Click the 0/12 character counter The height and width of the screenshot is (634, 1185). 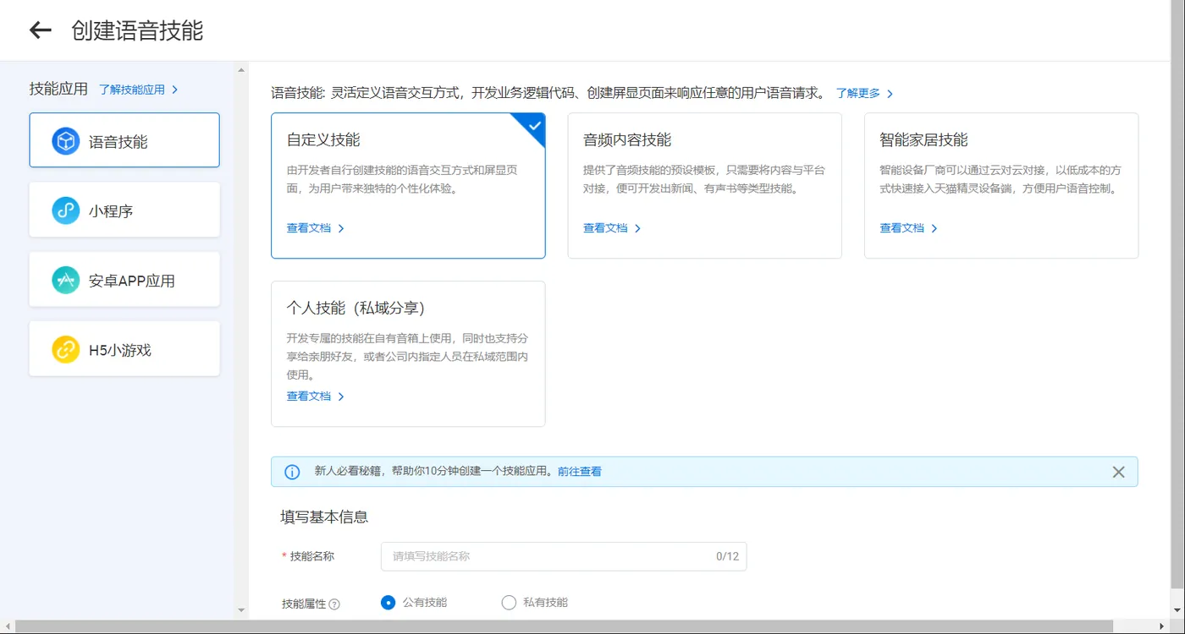728,556
